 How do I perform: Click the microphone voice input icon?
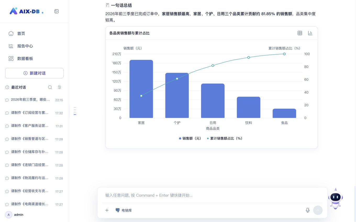coord(308,210)
